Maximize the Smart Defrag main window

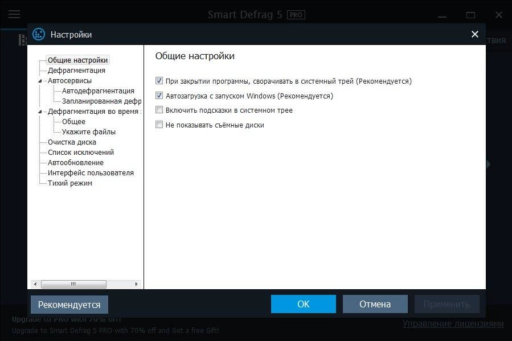pyautogui.click(x=470, y=15)
